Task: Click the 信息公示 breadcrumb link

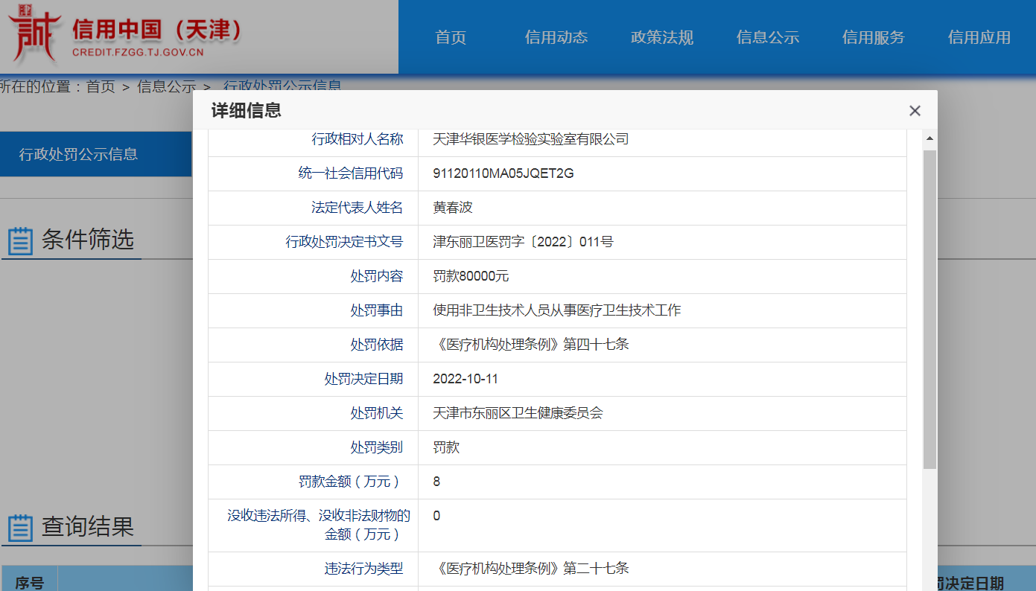Action: pos(166,86)
